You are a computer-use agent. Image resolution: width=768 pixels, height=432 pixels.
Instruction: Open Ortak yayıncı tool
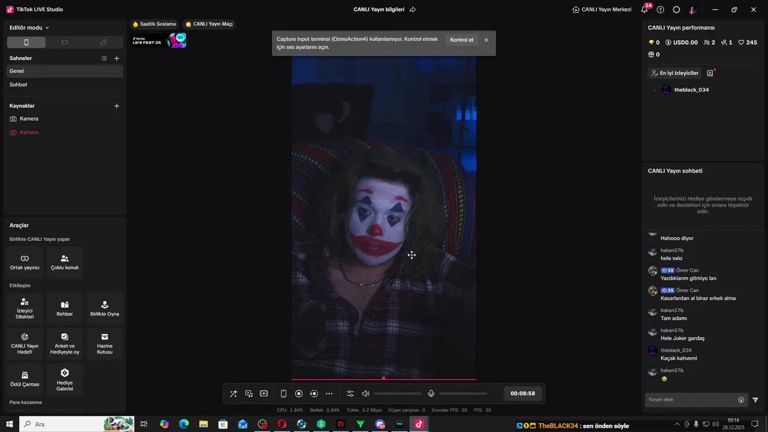point(25,262)
